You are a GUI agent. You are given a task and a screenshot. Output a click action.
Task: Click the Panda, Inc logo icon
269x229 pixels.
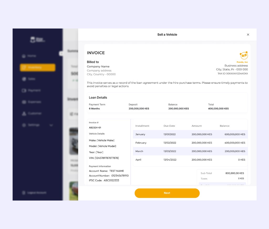click(x=244, y=55)
